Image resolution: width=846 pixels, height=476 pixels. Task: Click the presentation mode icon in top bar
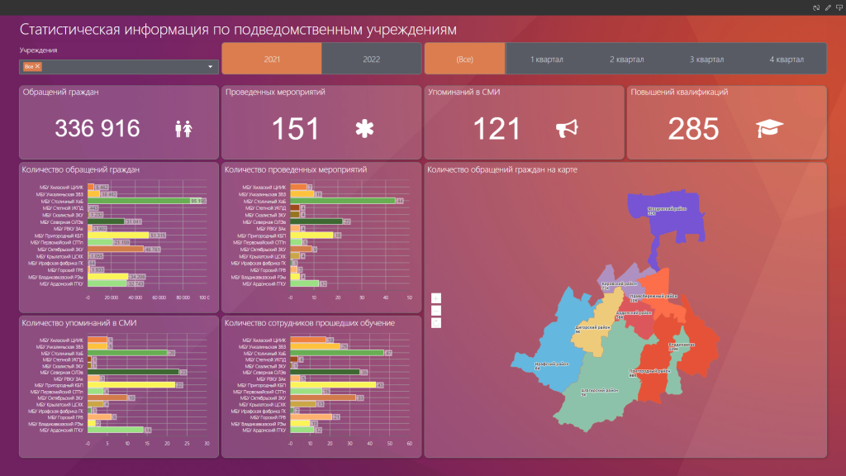839,7
